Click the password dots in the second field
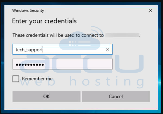Viewport: 163px width, 114px height. (30, 65)
